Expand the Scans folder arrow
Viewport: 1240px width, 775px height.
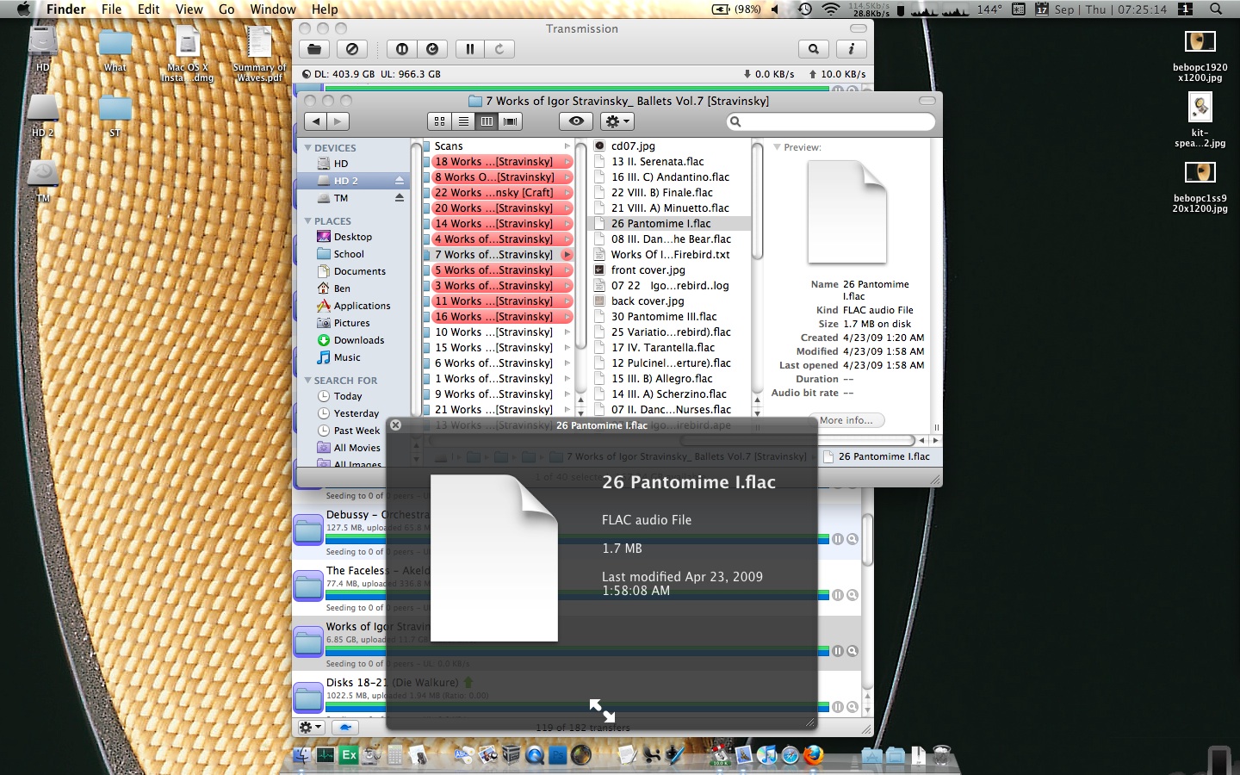tap(567, 146)
